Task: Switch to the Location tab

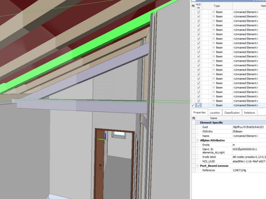Action: 215,113
